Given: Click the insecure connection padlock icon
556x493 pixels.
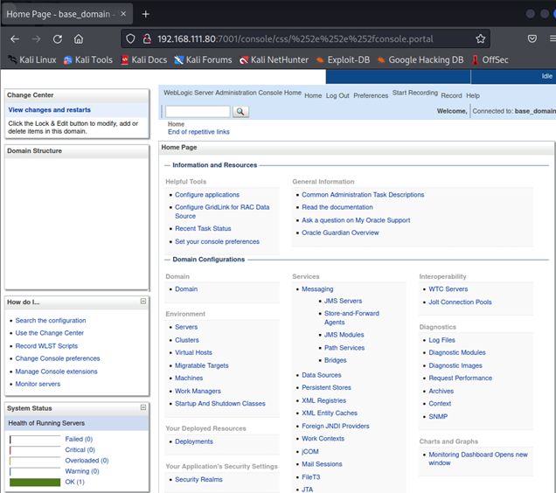Looking at the screenshot, I should click(x=147, y=38).
